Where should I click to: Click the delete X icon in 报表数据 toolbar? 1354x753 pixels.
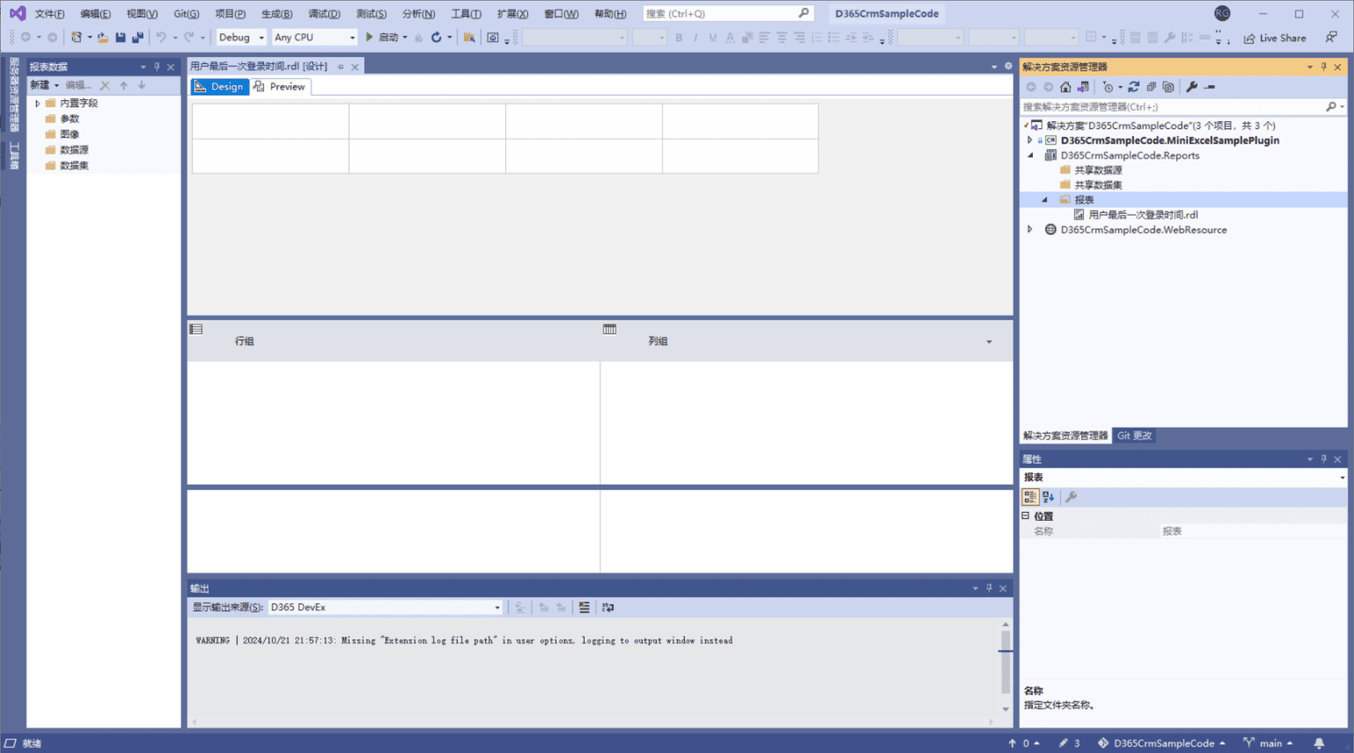point(105,86)
